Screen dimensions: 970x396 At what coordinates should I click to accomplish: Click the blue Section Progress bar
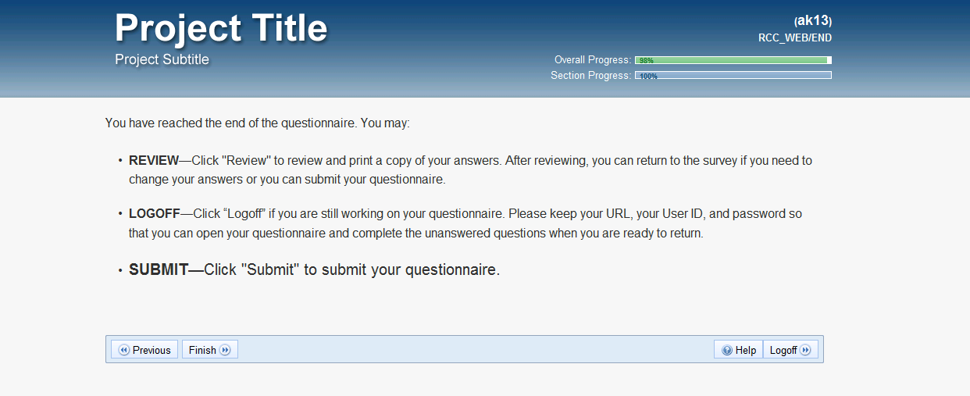click(x=733, y=76)
